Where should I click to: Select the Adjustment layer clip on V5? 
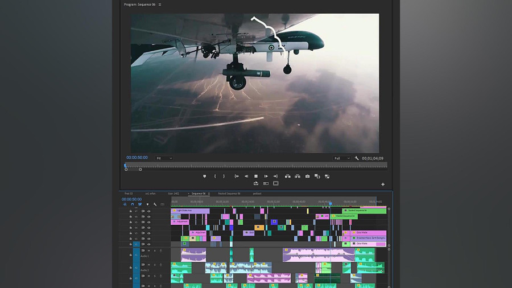pyautogui.click(x=180, y=222)
